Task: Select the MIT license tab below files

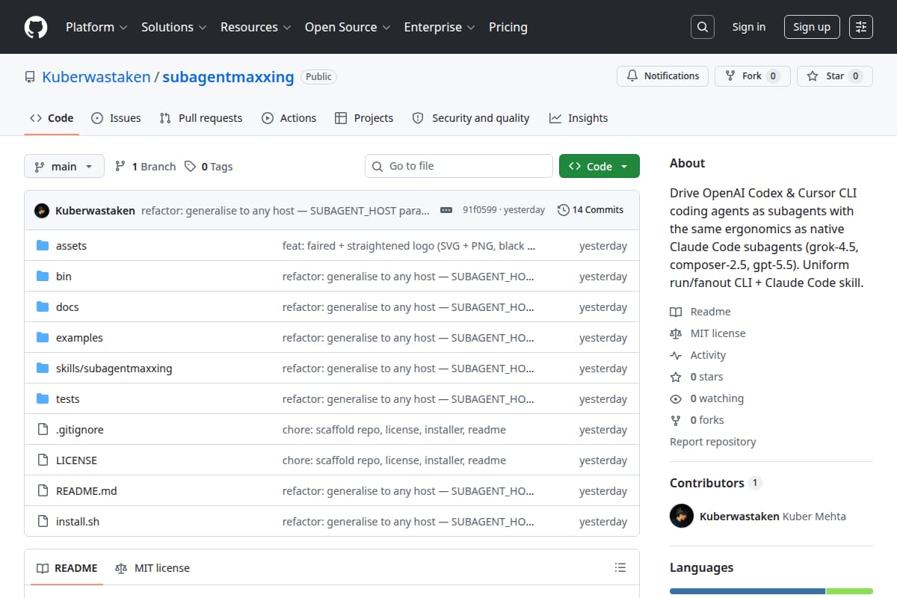Action: coord(152,568)
